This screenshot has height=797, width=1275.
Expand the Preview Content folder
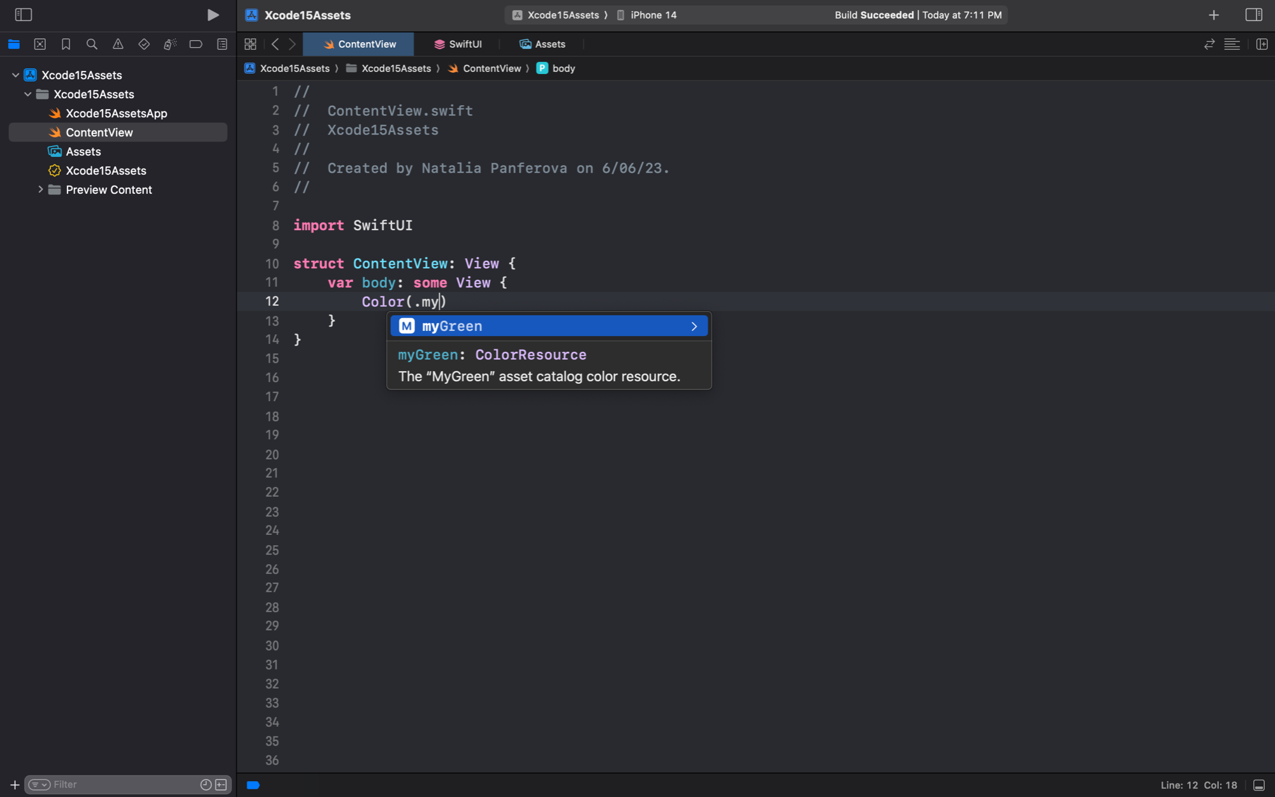(41, 189)
